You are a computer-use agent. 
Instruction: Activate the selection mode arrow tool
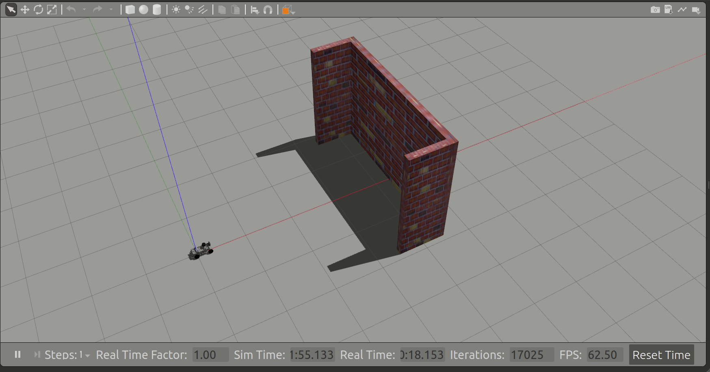(x=11, y=9)
